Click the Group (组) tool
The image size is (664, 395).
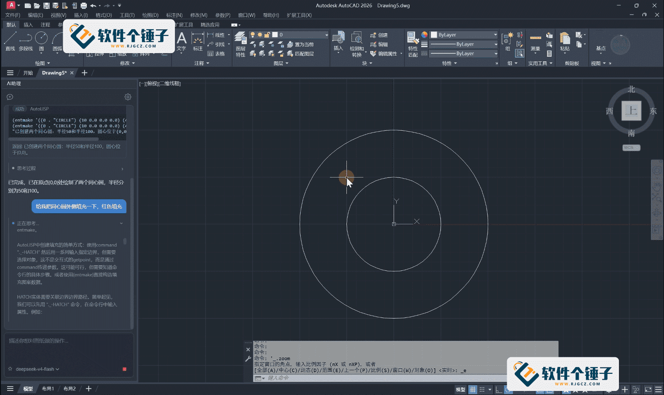point(508,41)
